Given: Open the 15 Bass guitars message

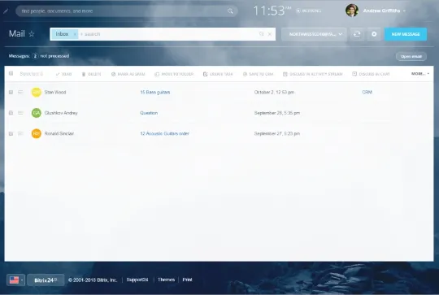Looking at the screenshot, I should 154,92.
